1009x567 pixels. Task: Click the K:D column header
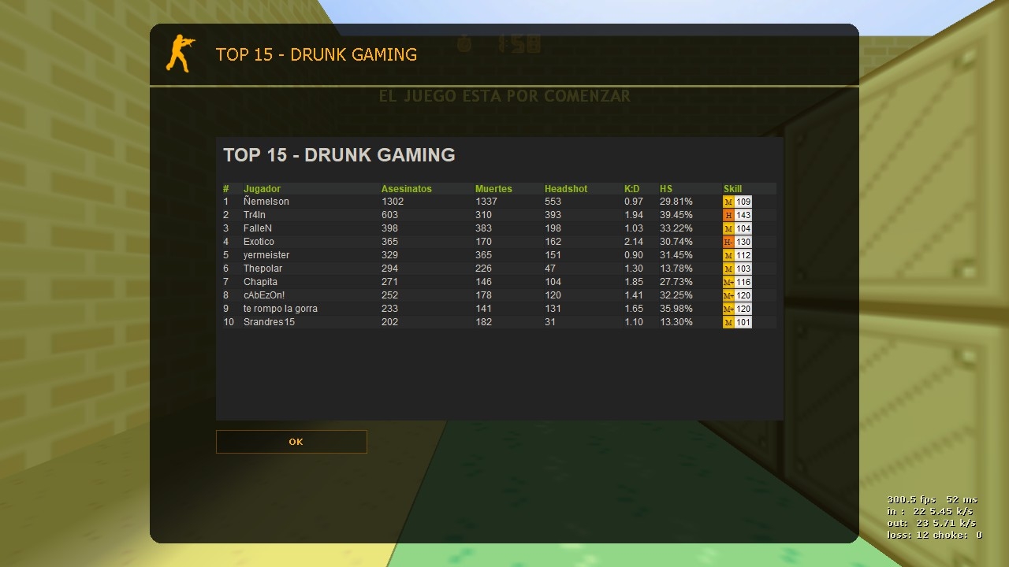[x=632, y=189]
